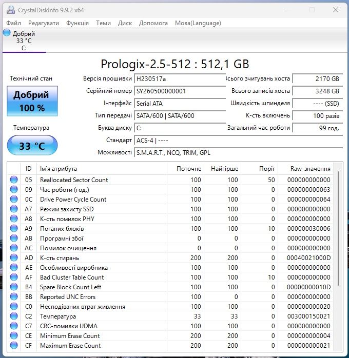Click status orb for CRC-помилки UDMA row

click(14, 326)
